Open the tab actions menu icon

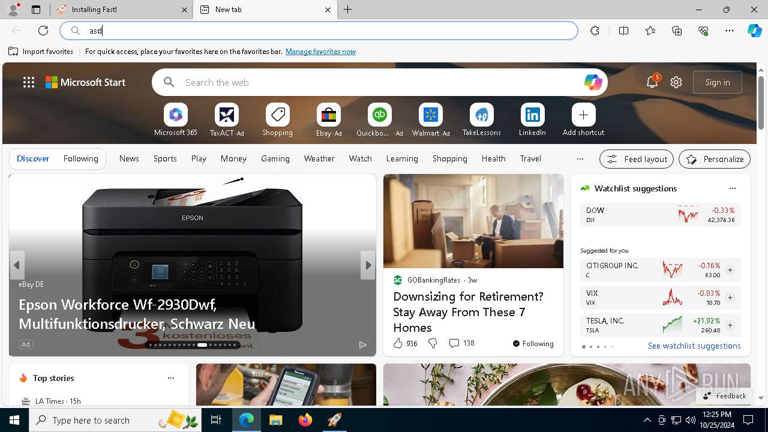tap(36, 10)
